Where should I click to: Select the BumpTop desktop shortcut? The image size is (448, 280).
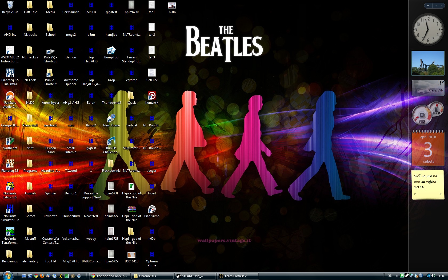point(111,53)
